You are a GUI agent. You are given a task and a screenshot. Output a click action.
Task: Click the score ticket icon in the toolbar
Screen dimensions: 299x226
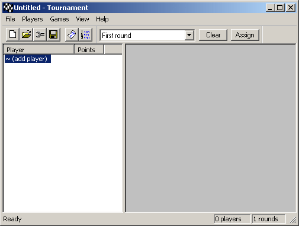72,34
